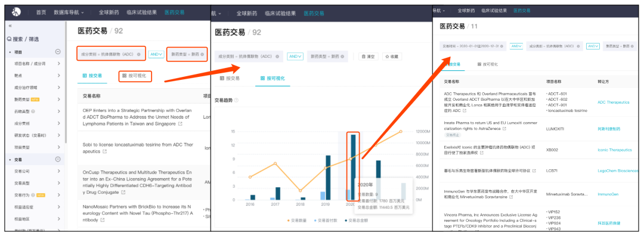Viewport: 644px width, 236px height.
Task: Switch to 按交易 tab in middle panel
Action: point(230,79)
